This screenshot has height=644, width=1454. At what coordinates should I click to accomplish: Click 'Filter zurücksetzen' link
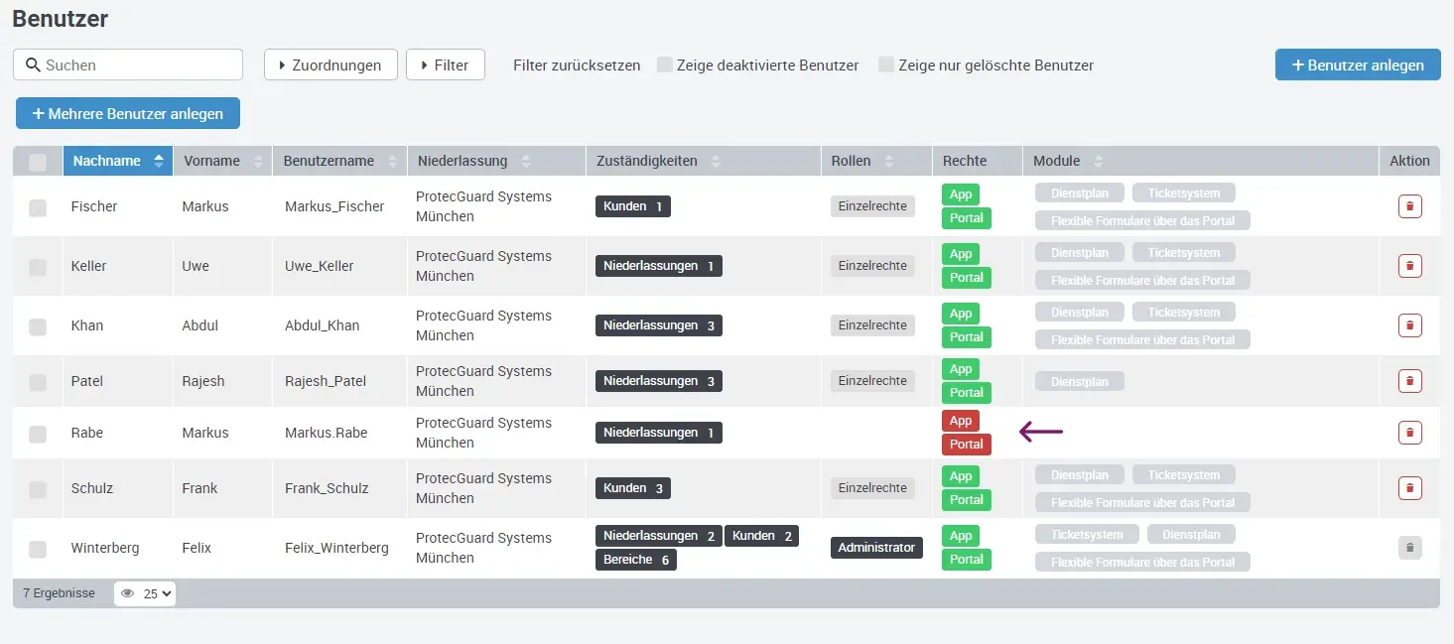tap(577, 65)
